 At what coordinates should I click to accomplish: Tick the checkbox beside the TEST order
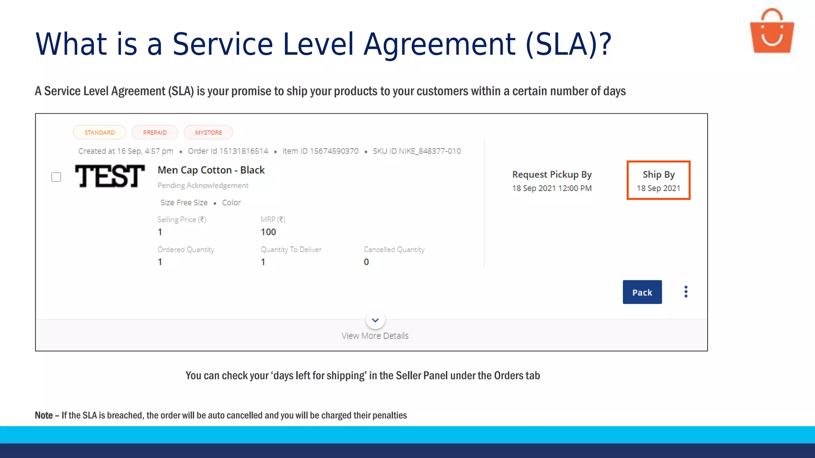(x=56, y=177)
